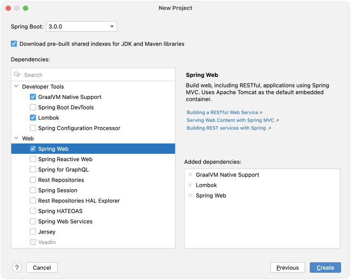Viewport: 351px width, 280px height.
Task: Click the Cancel button
Action: click(x=42, y=268)
